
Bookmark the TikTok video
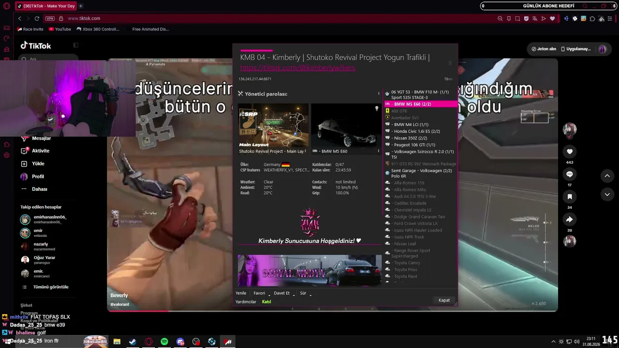point(570,197)
